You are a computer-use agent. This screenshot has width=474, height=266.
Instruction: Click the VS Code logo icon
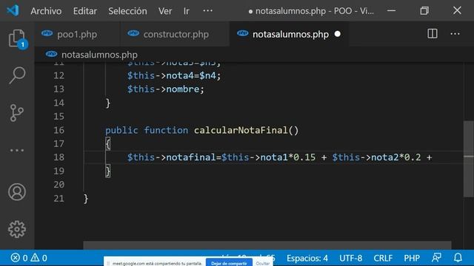pyautogui.click(x=13, y=11)
